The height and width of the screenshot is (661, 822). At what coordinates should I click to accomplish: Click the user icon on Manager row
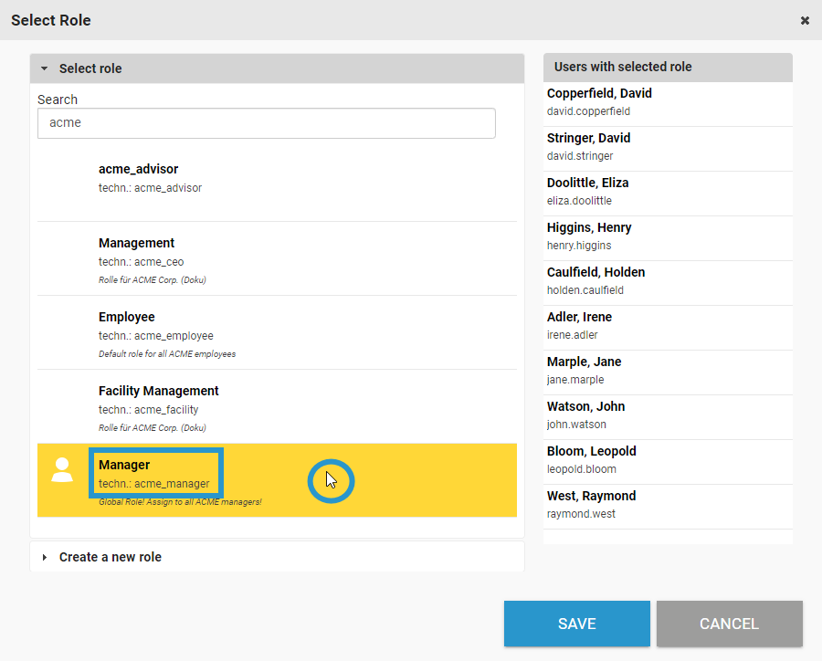click(62, 470)
